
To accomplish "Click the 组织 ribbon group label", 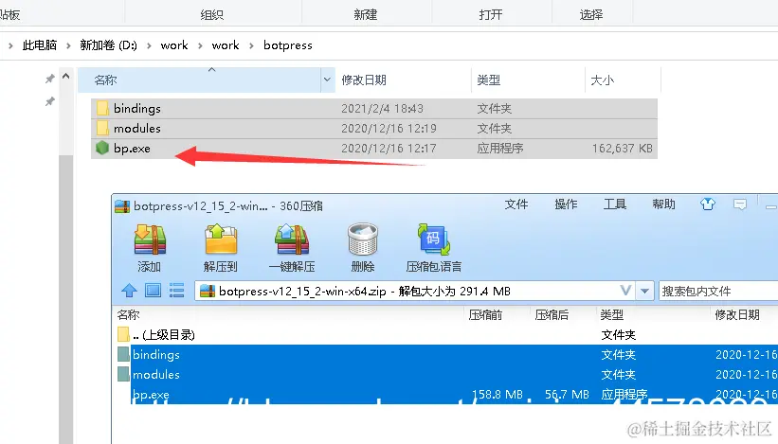I will click(x=212, y=14).
